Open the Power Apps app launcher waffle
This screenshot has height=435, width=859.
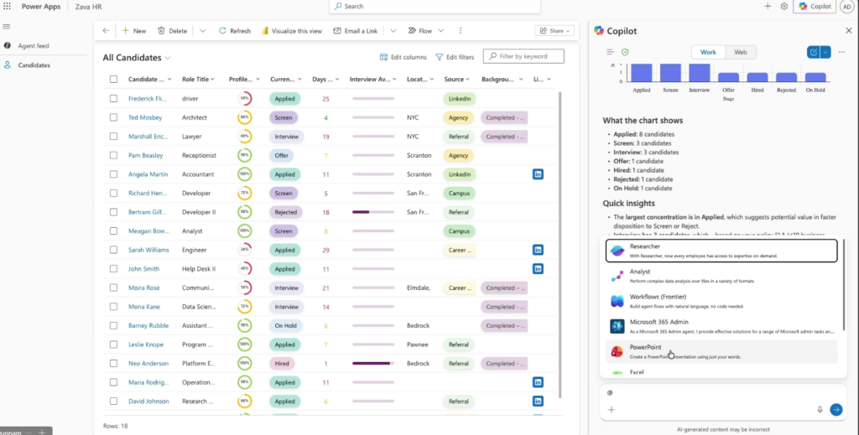click(8, 6)
